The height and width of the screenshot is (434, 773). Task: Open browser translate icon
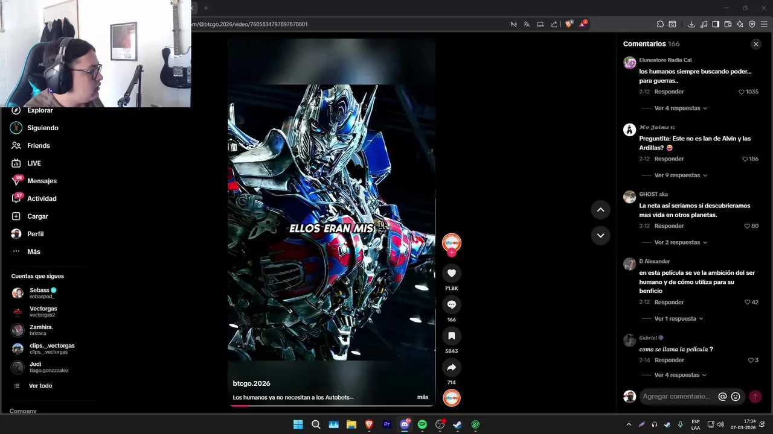pos(527,24)
